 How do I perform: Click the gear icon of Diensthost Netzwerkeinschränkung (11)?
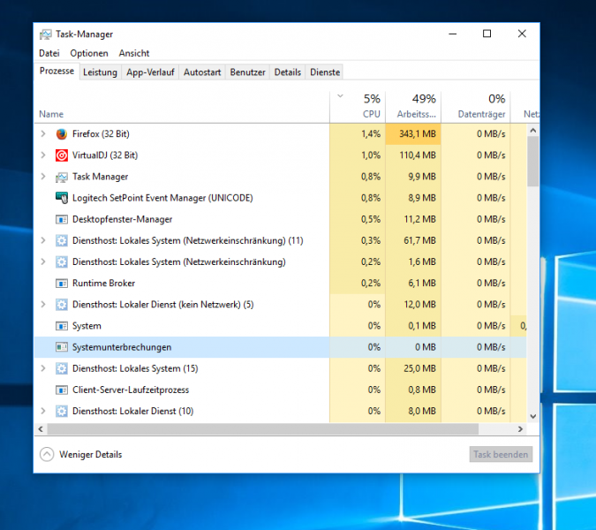(x=62, y=240)
